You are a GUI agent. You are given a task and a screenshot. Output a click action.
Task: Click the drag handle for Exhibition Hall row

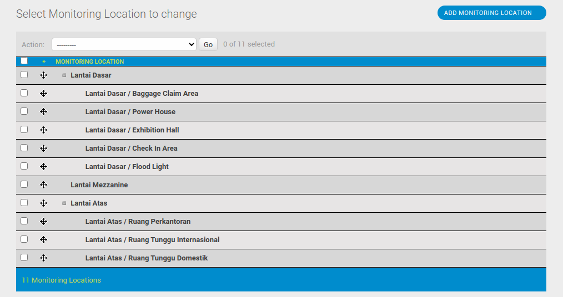pos(44,130)
